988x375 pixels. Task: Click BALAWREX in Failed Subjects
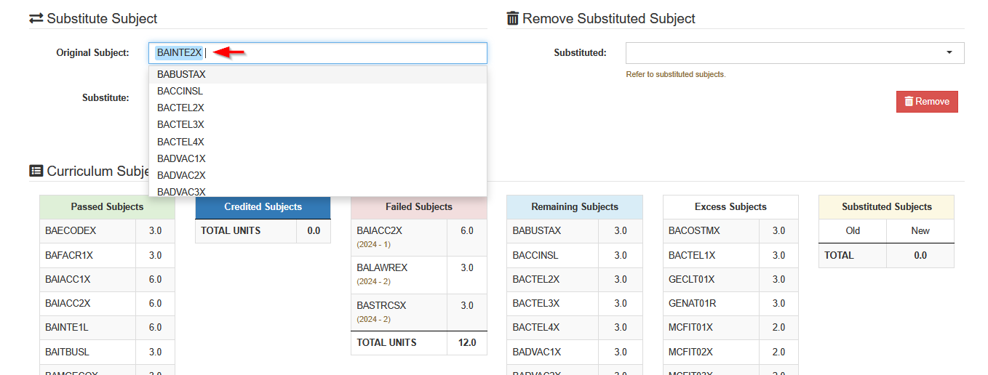coord(382,268)
